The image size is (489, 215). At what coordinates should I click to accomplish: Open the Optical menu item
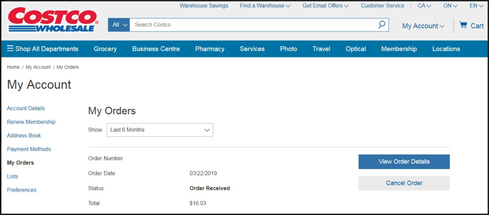click(356, 49)
